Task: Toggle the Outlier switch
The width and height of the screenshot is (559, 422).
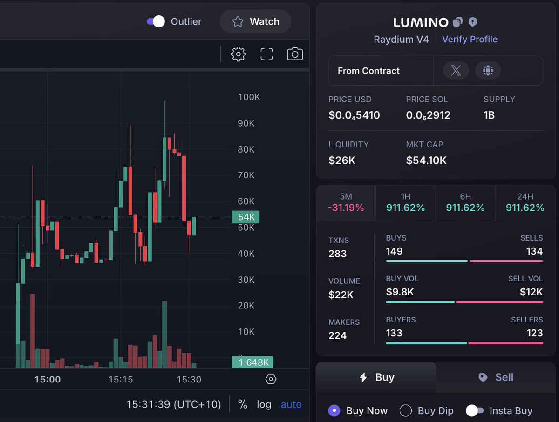Action: point(156,21)
